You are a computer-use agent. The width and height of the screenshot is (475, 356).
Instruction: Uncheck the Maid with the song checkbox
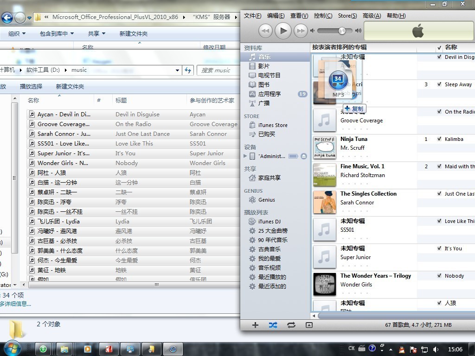[x=439, y=166]
